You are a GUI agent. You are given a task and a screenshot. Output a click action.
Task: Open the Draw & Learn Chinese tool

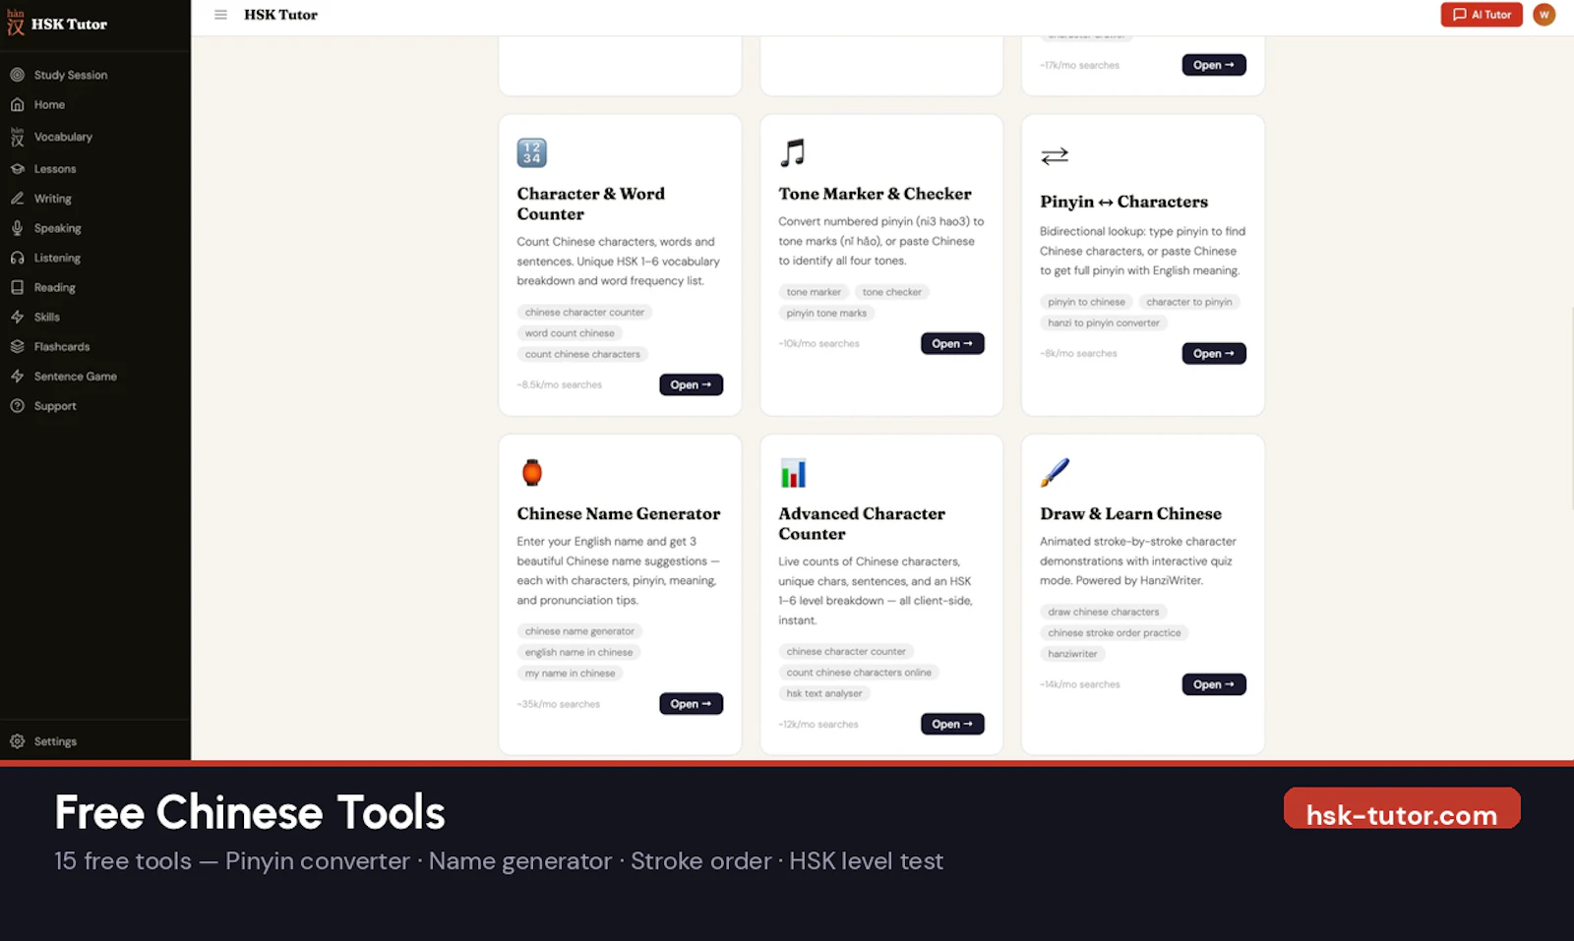tap(1214, 684)
